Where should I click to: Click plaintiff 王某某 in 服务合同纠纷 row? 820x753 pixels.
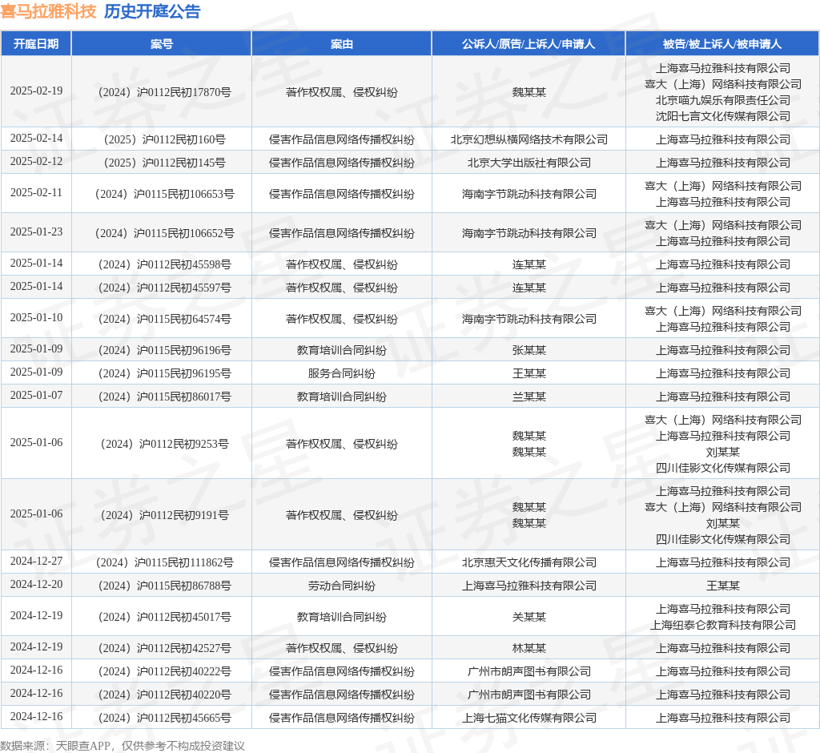point(529,373)
